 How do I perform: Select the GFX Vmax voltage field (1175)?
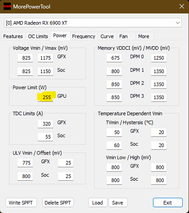point(45,58)
